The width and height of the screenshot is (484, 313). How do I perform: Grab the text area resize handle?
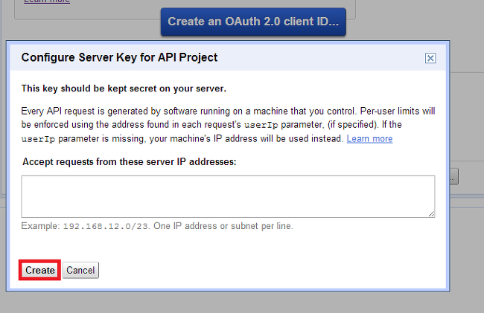tap(432, 214)
